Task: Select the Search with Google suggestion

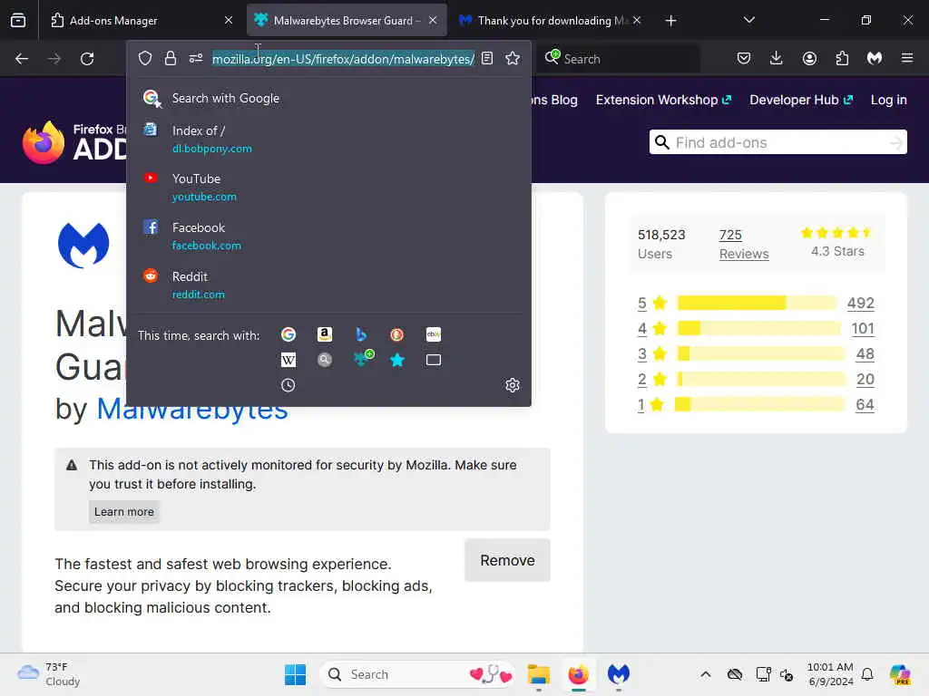Action: (328, 98)
